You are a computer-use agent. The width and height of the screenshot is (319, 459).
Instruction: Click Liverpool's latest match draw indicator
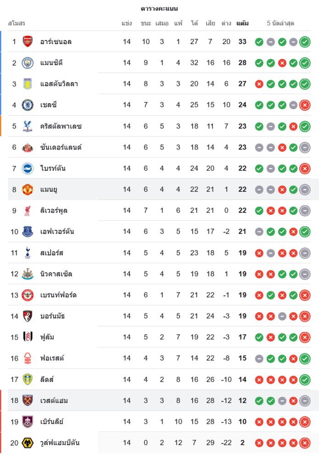(305, 211)
